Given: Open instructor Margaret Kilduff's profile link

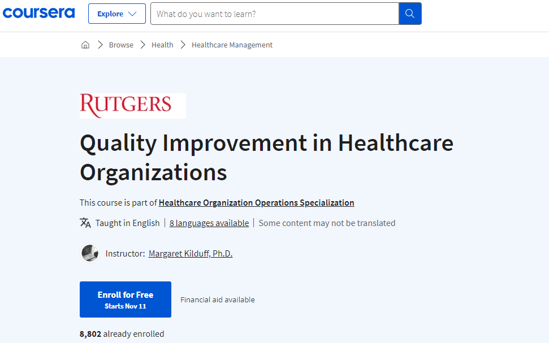Looking at the screenshot, I should coord(190,253).
